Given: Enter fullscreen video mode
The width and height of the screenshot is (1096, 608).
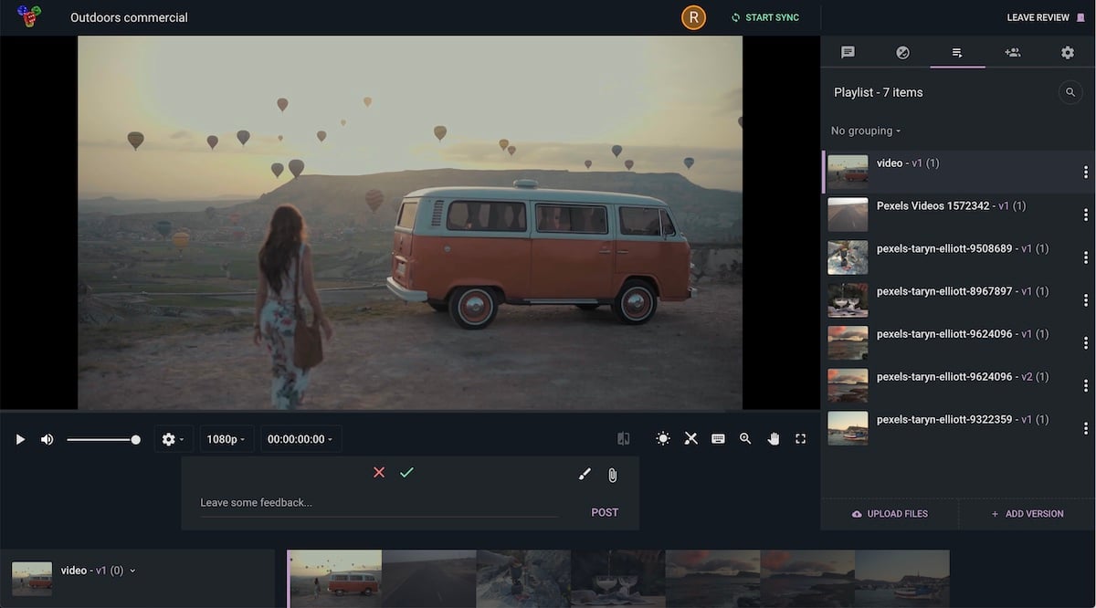Looking at the screenshot, I should point(801,439).
